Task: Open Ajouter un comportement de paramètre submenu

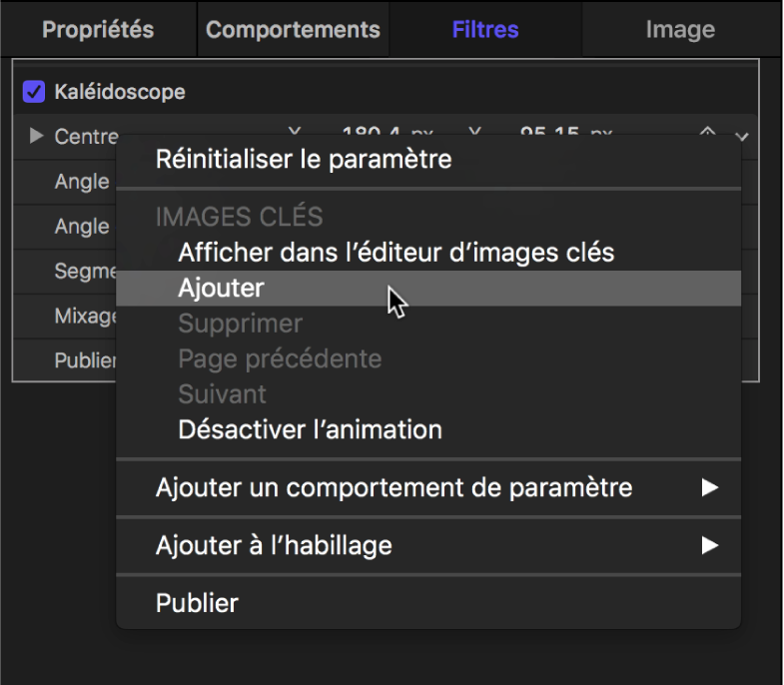Action: click(393, 488)
